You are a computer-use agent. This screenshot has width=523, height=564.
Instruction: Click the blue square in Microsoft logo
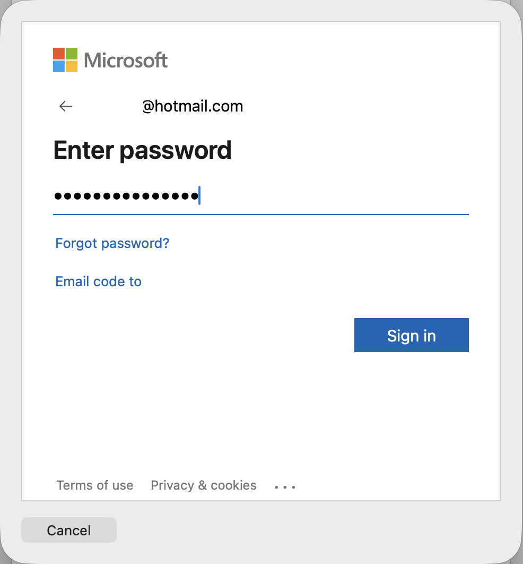[x=59, y=66]
